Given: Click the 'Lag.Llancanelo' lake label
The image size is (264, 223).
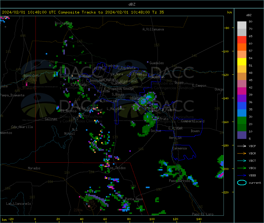Looking at the screenshot, I should coord(18,204).
